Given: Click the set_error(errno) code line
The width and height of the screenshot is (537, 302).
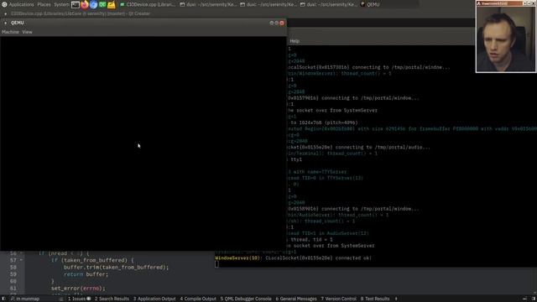Looking at the screenshot, I should click(x=78, y=289).
